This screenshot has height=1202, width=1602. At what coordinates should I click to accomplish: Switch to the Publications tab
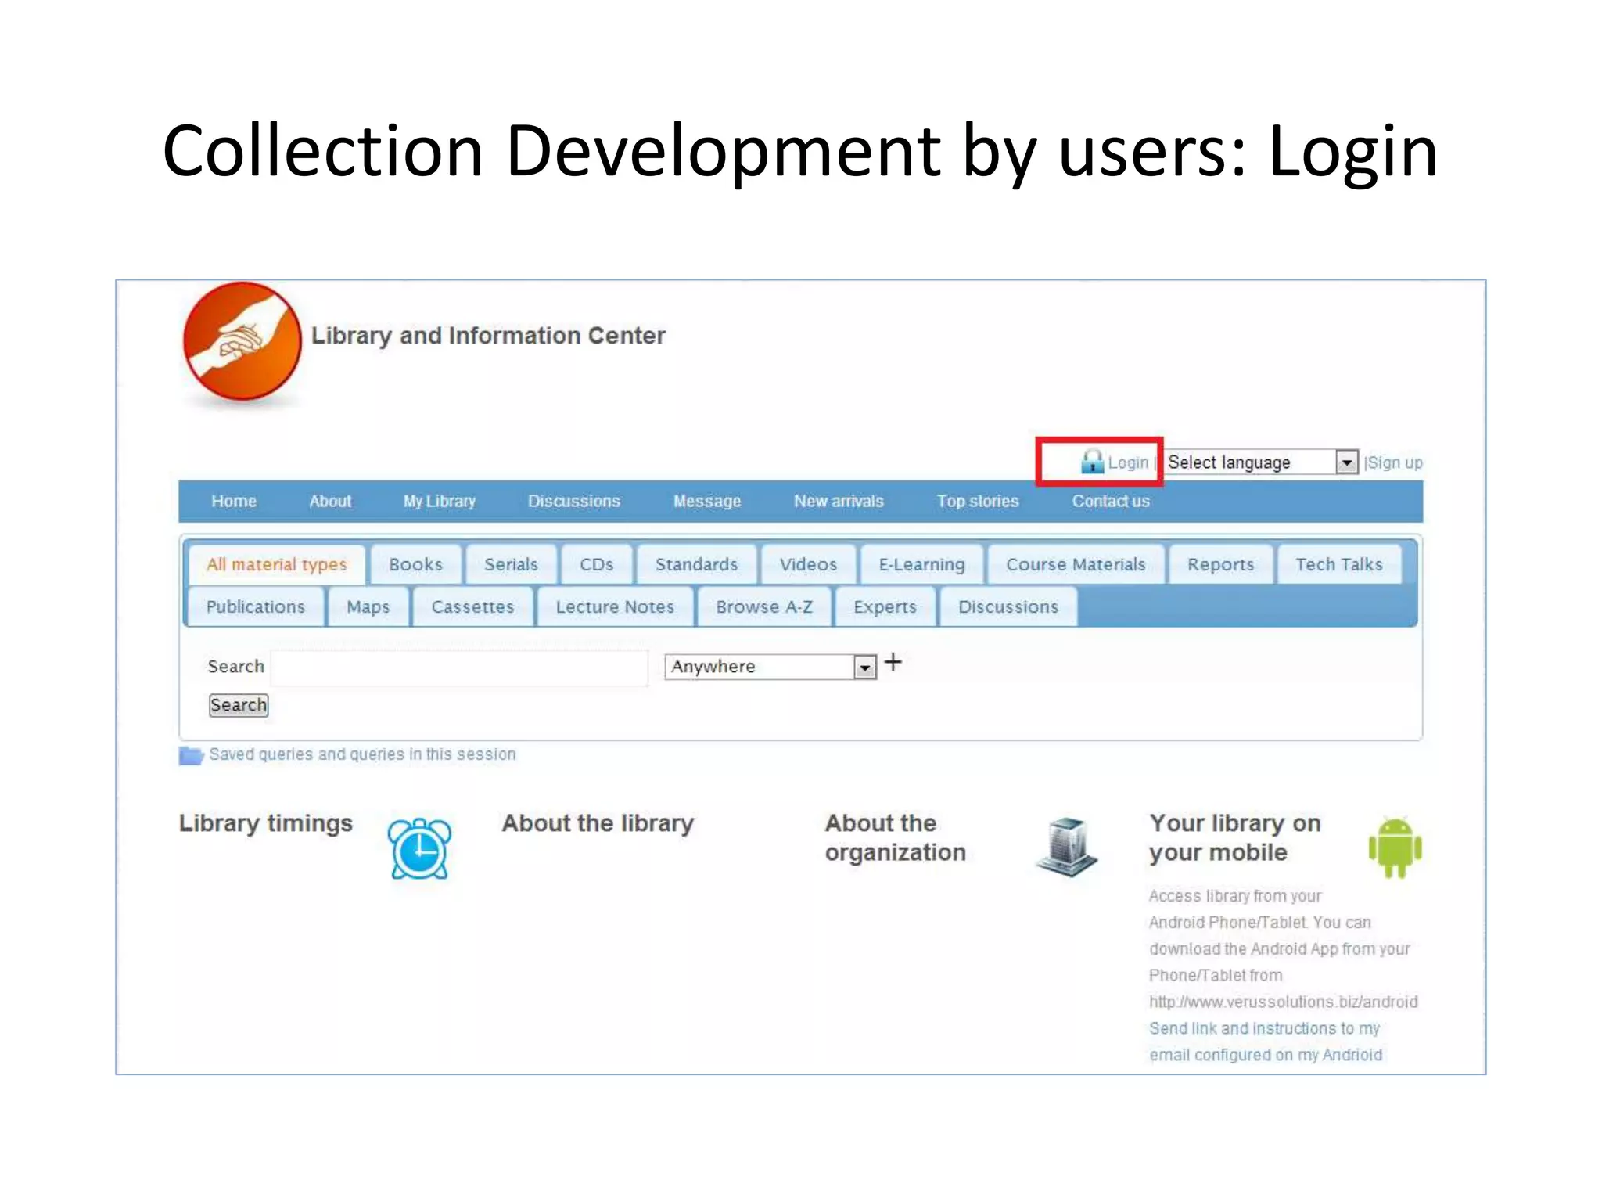coord(256,607)
